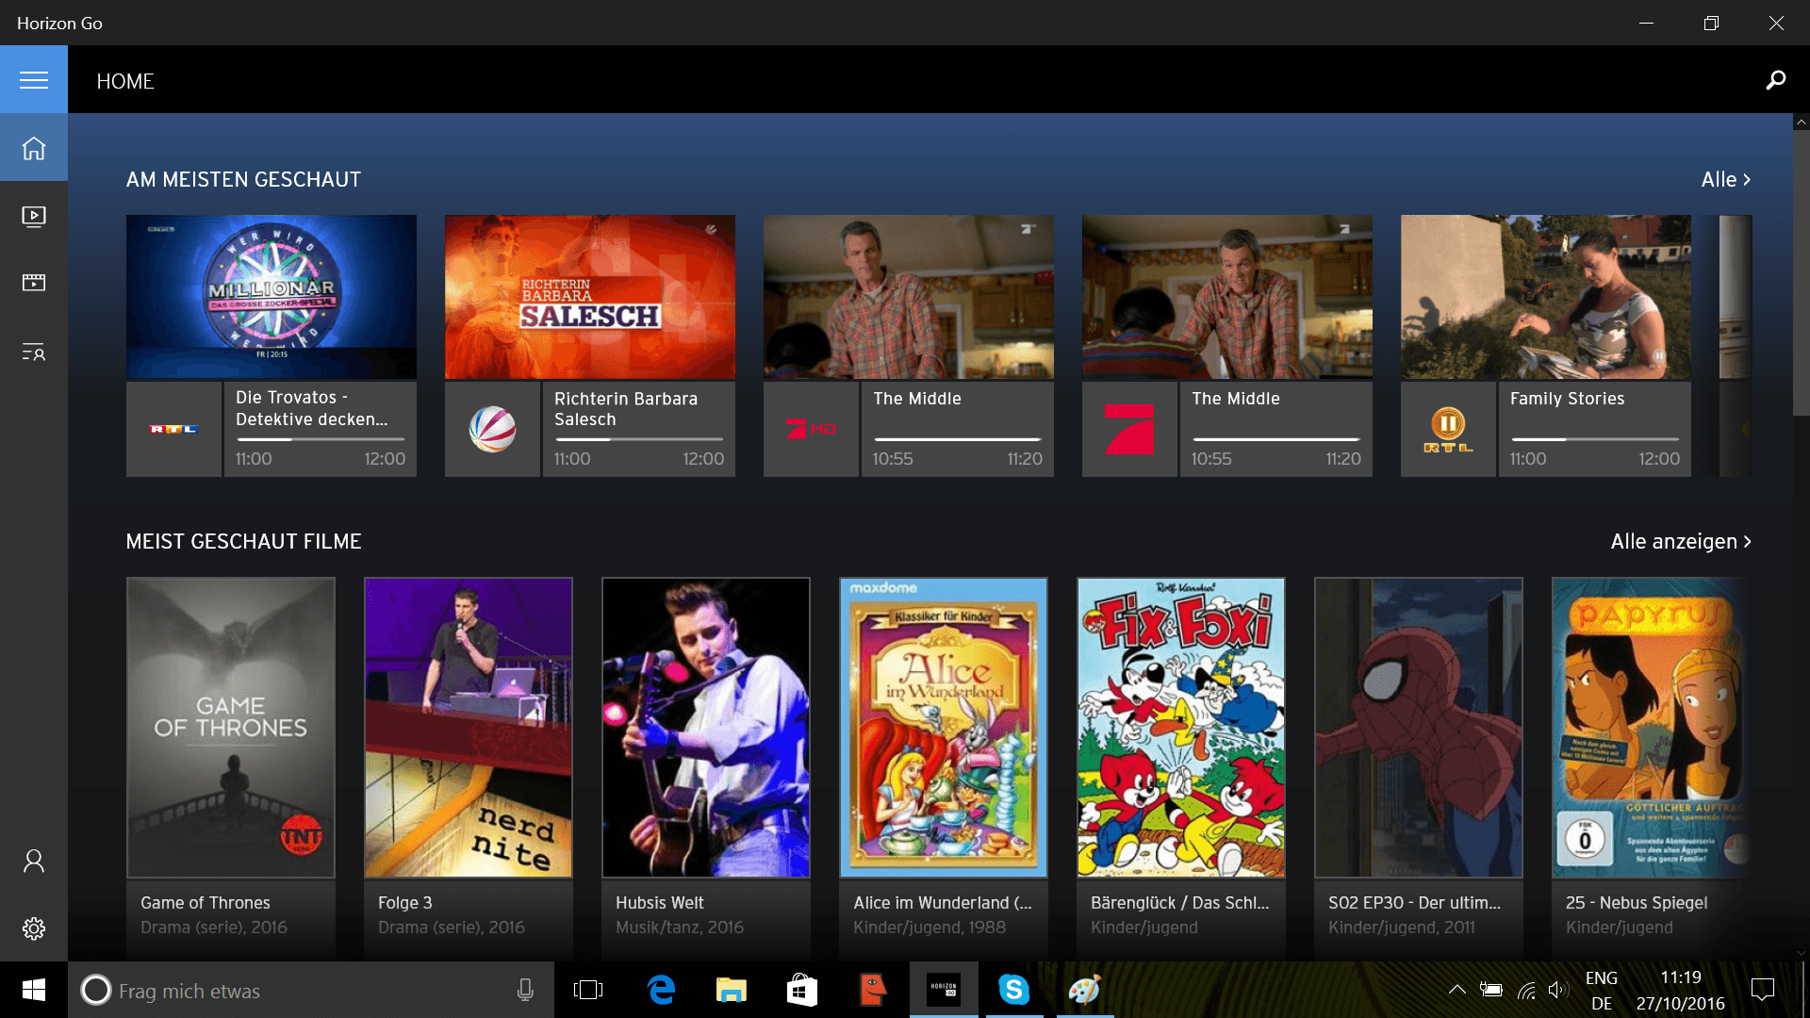
Task: Open the hamburger navigation menu
Action: (34, 80)
